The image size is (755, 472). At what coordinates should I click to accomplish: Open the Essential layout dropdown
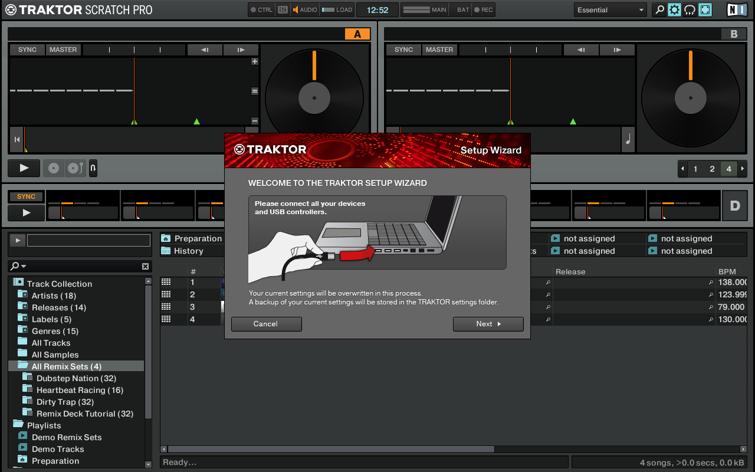coord(610,9)
